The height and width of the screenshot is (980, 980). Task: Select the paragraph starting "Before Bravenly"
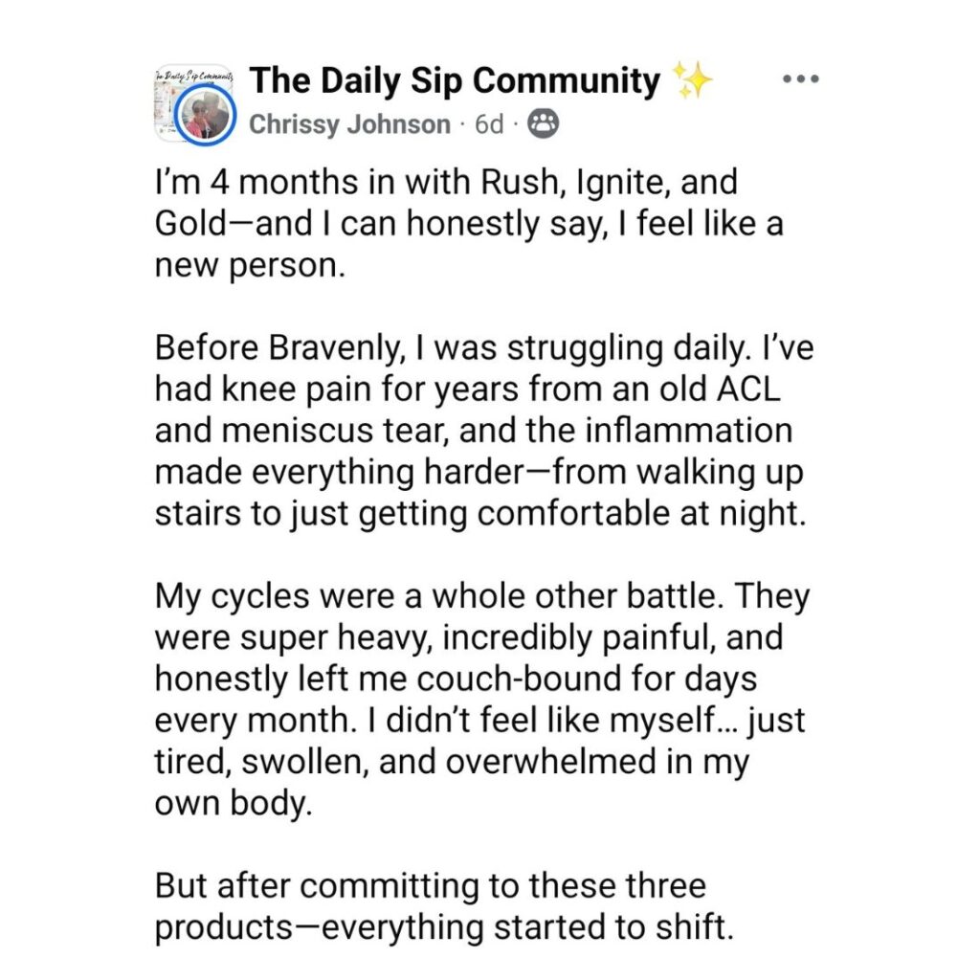tap(484, 431)
